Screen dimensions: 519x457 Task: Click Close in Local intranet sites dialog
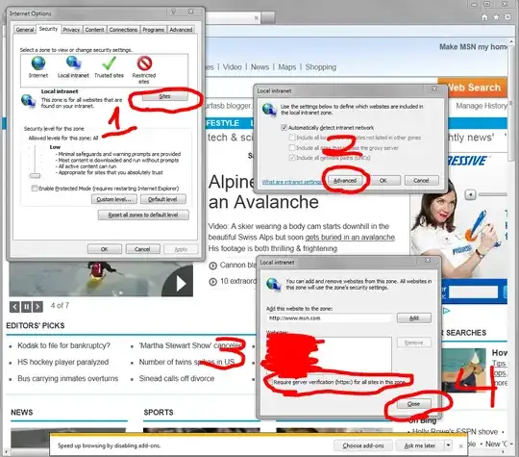tap(413, 403)
